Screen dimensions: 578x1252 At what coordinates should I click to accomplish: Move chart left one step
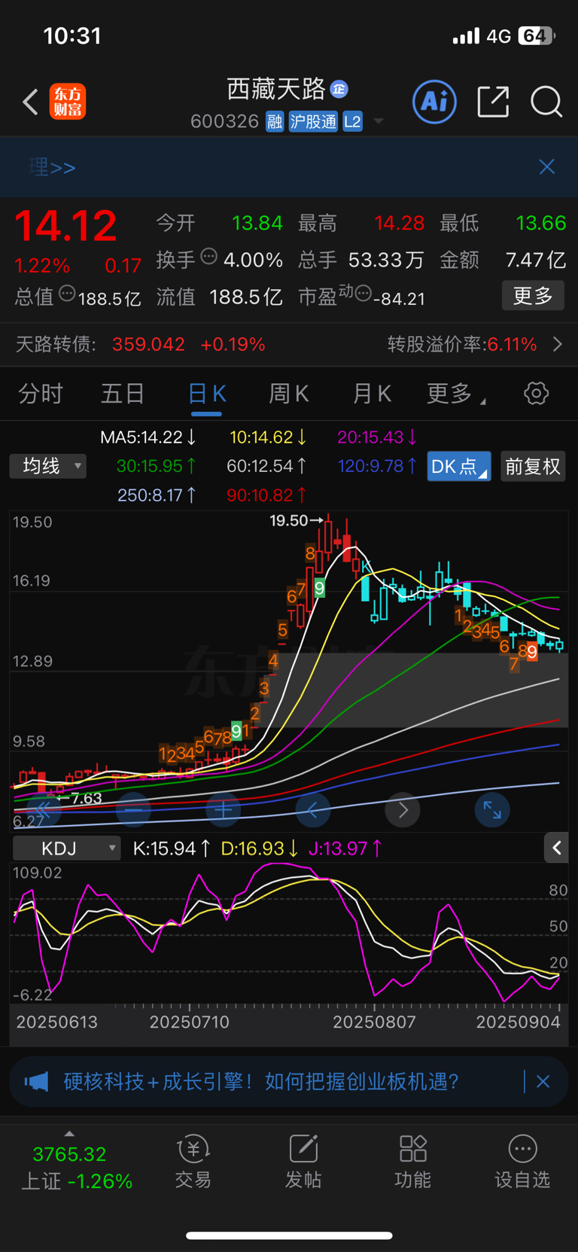313,810
